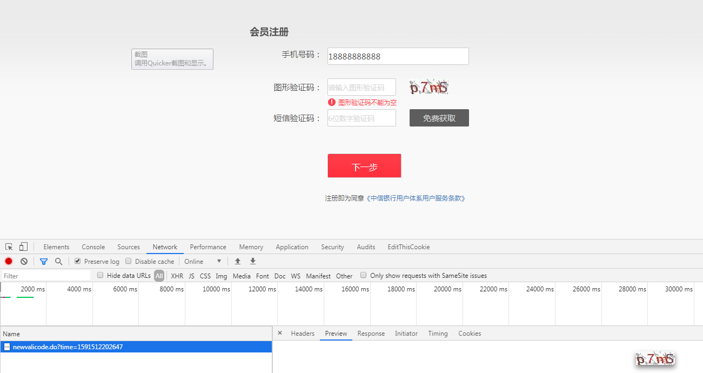Click the SMS verification code input field
The image size is (703, 373).
361,118
